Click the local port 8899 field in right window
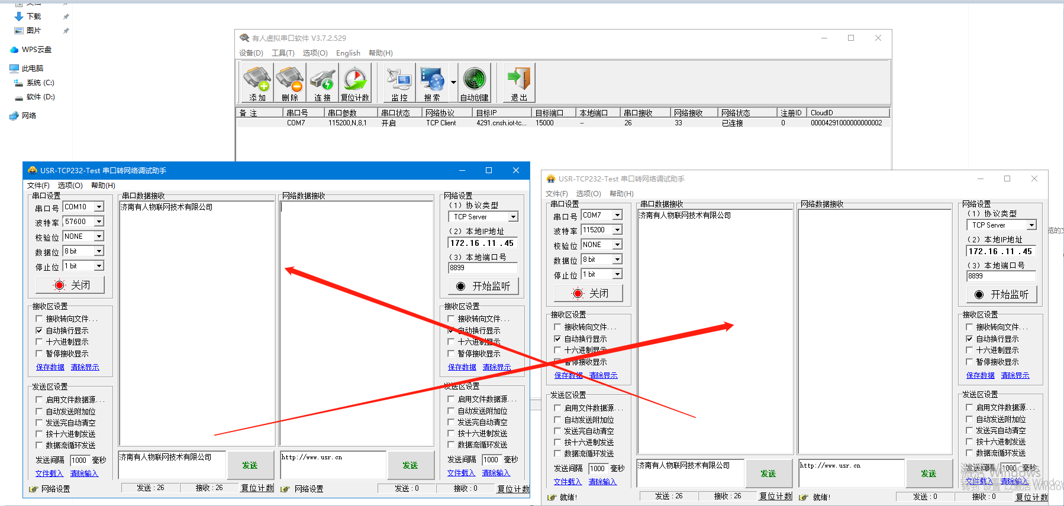The width and height of the screenshot is (1064, 506). pos(1001,276)
